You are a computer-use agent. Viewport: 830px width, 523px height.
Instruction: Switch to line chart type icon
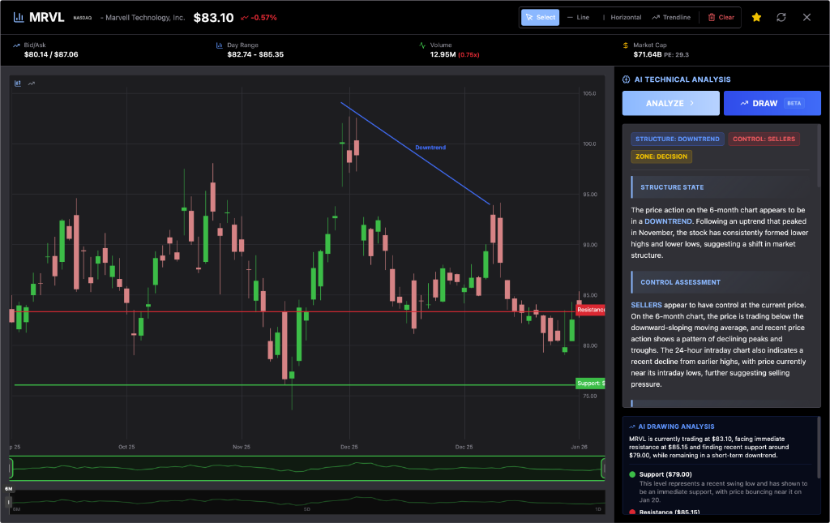32,83
